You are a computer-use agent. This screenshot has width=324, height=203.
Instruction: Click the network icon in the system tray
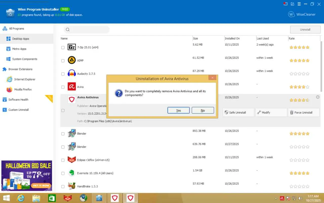click(294, 198)
